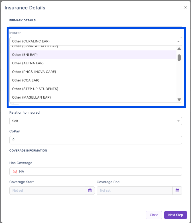Collapse the Insurer dropdown arrow

click(x=178, y=41)
